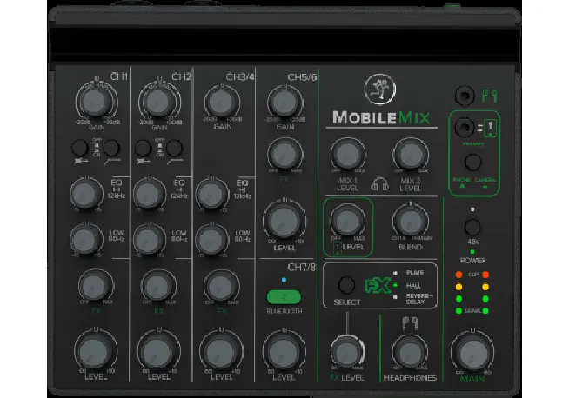Click the CH3/4 LEVEL knob
Viewport: 569px width, 398px height.
tap(221, 352)
